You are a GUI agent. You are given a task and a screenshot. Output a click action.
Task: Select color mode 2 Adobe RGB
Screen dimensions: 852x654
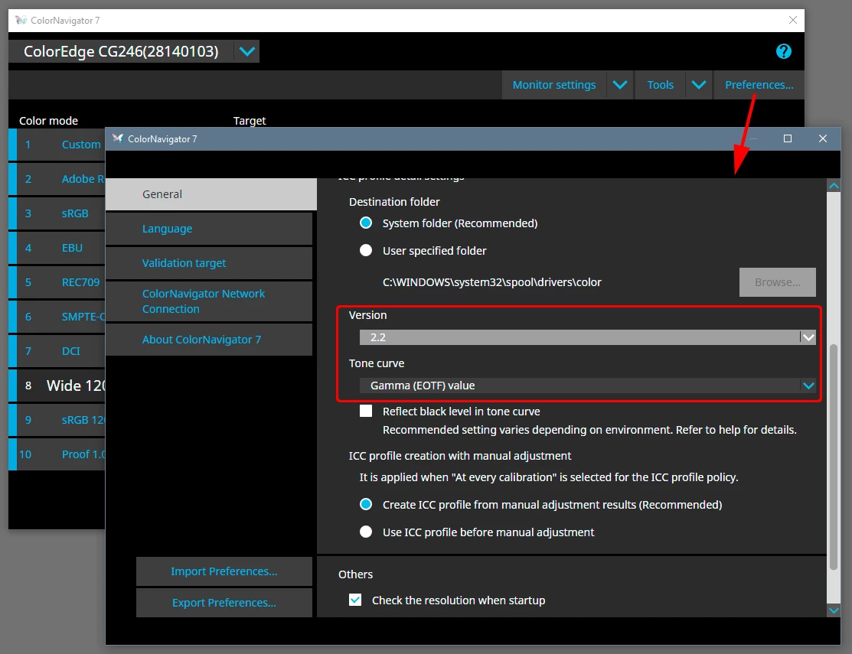(57, 179)
